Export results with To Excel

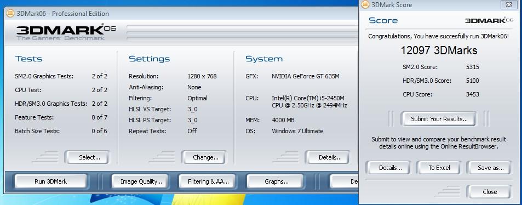[x=438, y=168]
